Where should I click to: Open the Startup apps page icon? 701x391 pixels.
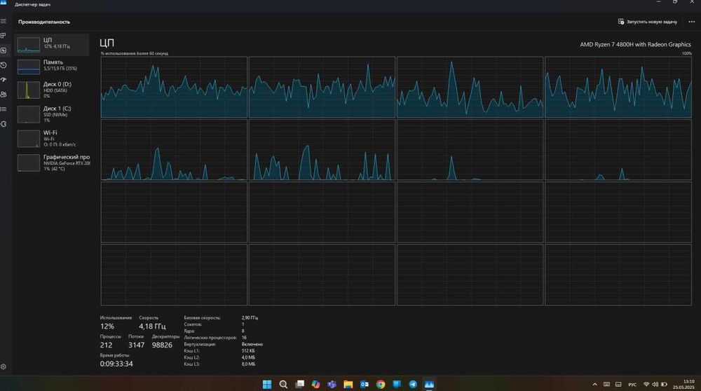point(4,80)
